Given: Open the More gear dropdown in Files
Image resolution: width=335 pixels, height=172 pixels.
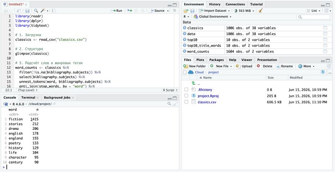Looking at the screenshot, I should tap(307, 66).
